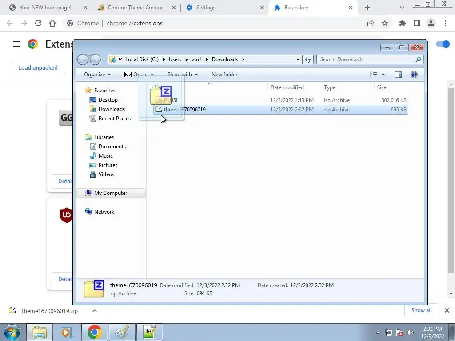Expand the Open button dropdown arrow
This screenshot has height=341, width=455.
point(152,75)
